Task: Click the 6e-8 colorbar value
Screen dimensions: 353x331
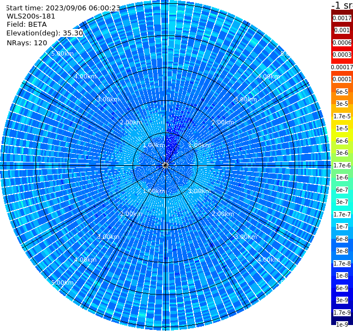Action: (x=342, y=239)
